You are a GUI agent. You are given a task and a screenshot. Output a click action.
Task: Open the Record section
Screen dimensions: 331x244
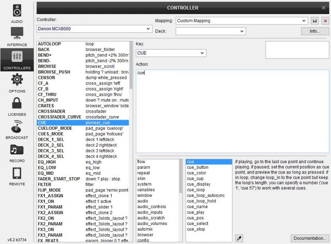point(17,153)
